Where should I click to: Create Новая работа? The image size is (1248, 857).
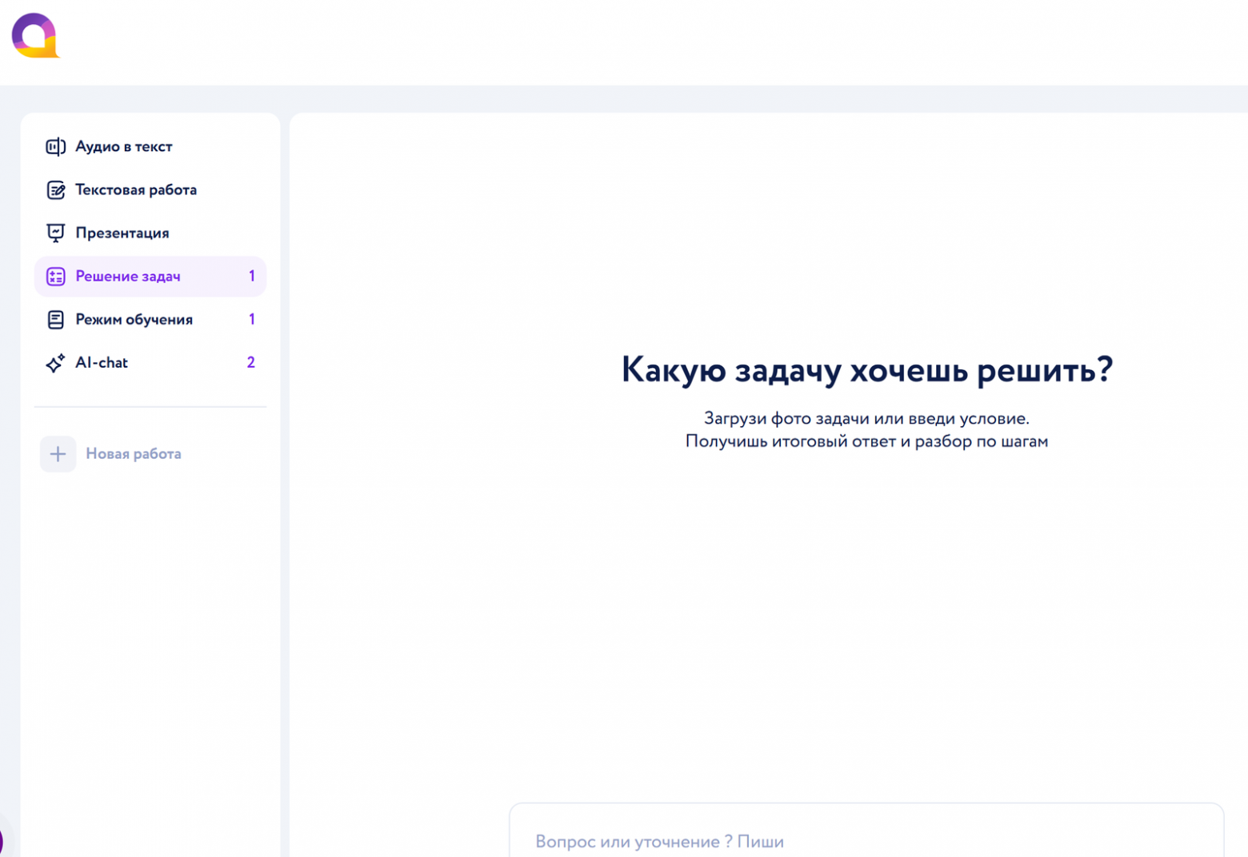[111, 454]
